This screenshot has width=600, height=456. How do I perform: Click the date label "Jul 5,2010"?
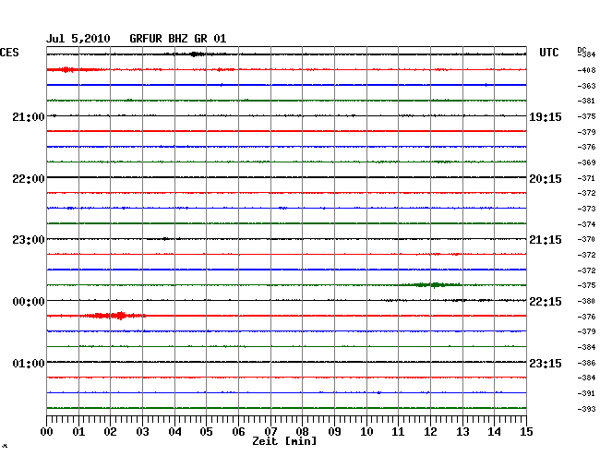coord(78,39)
